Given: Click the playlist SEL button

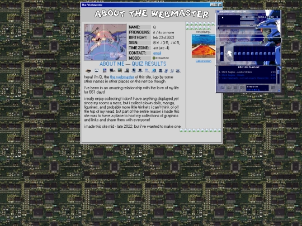Looking at the screenshot, I should (236, 88).
